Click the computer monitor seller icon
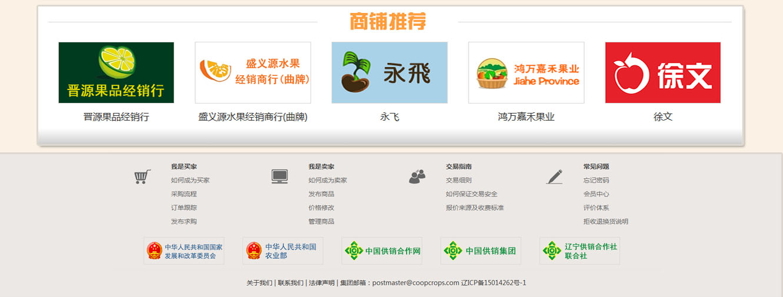Screen dimensions: 783x297 [x=279, y=176]
